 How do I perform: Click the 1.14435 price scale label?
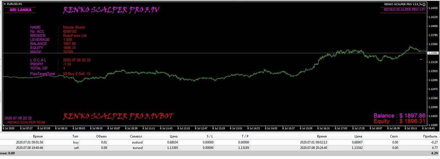[434, 8]
